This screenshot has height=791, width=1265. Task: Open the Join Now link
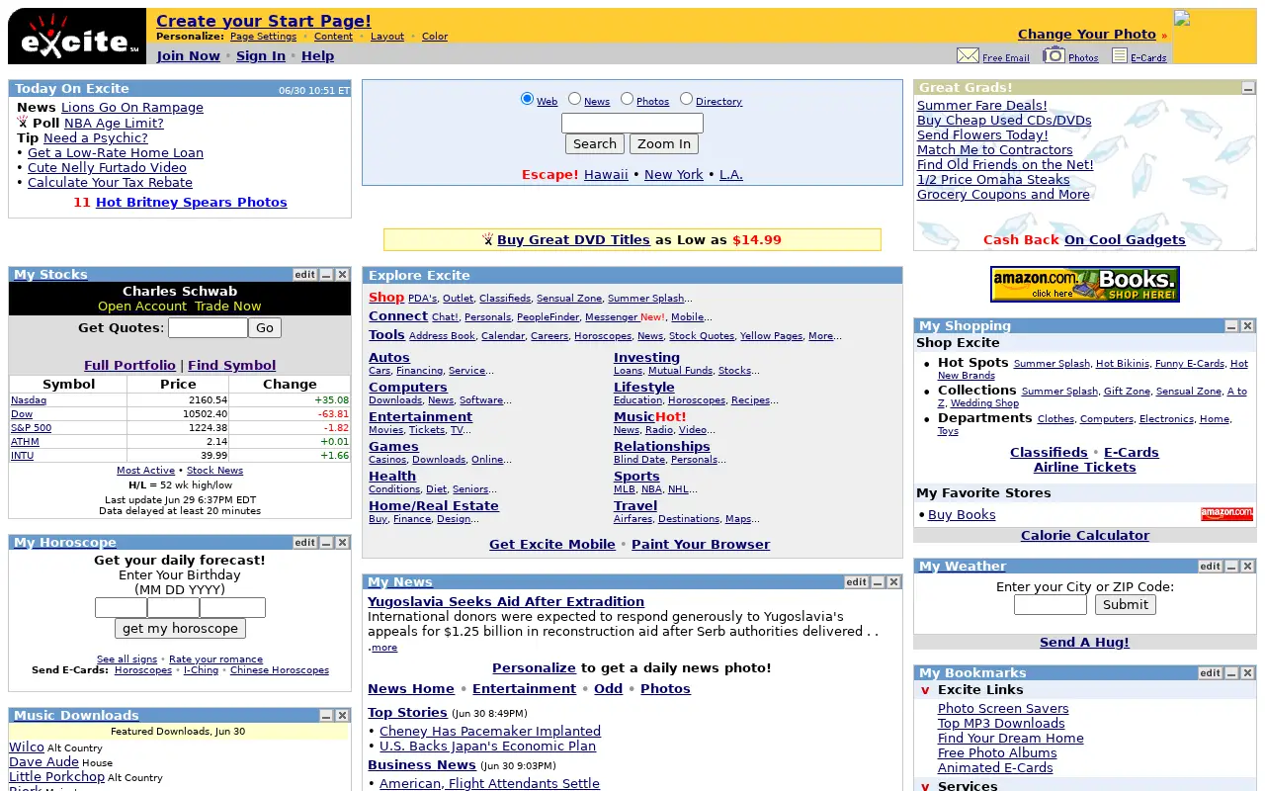[x=188, y=56]
